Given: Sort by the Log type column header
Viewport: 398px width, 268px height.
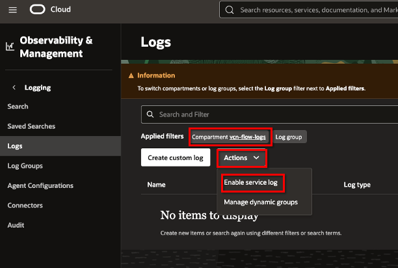Looking at the screenshot, I should tap(357, 185).
